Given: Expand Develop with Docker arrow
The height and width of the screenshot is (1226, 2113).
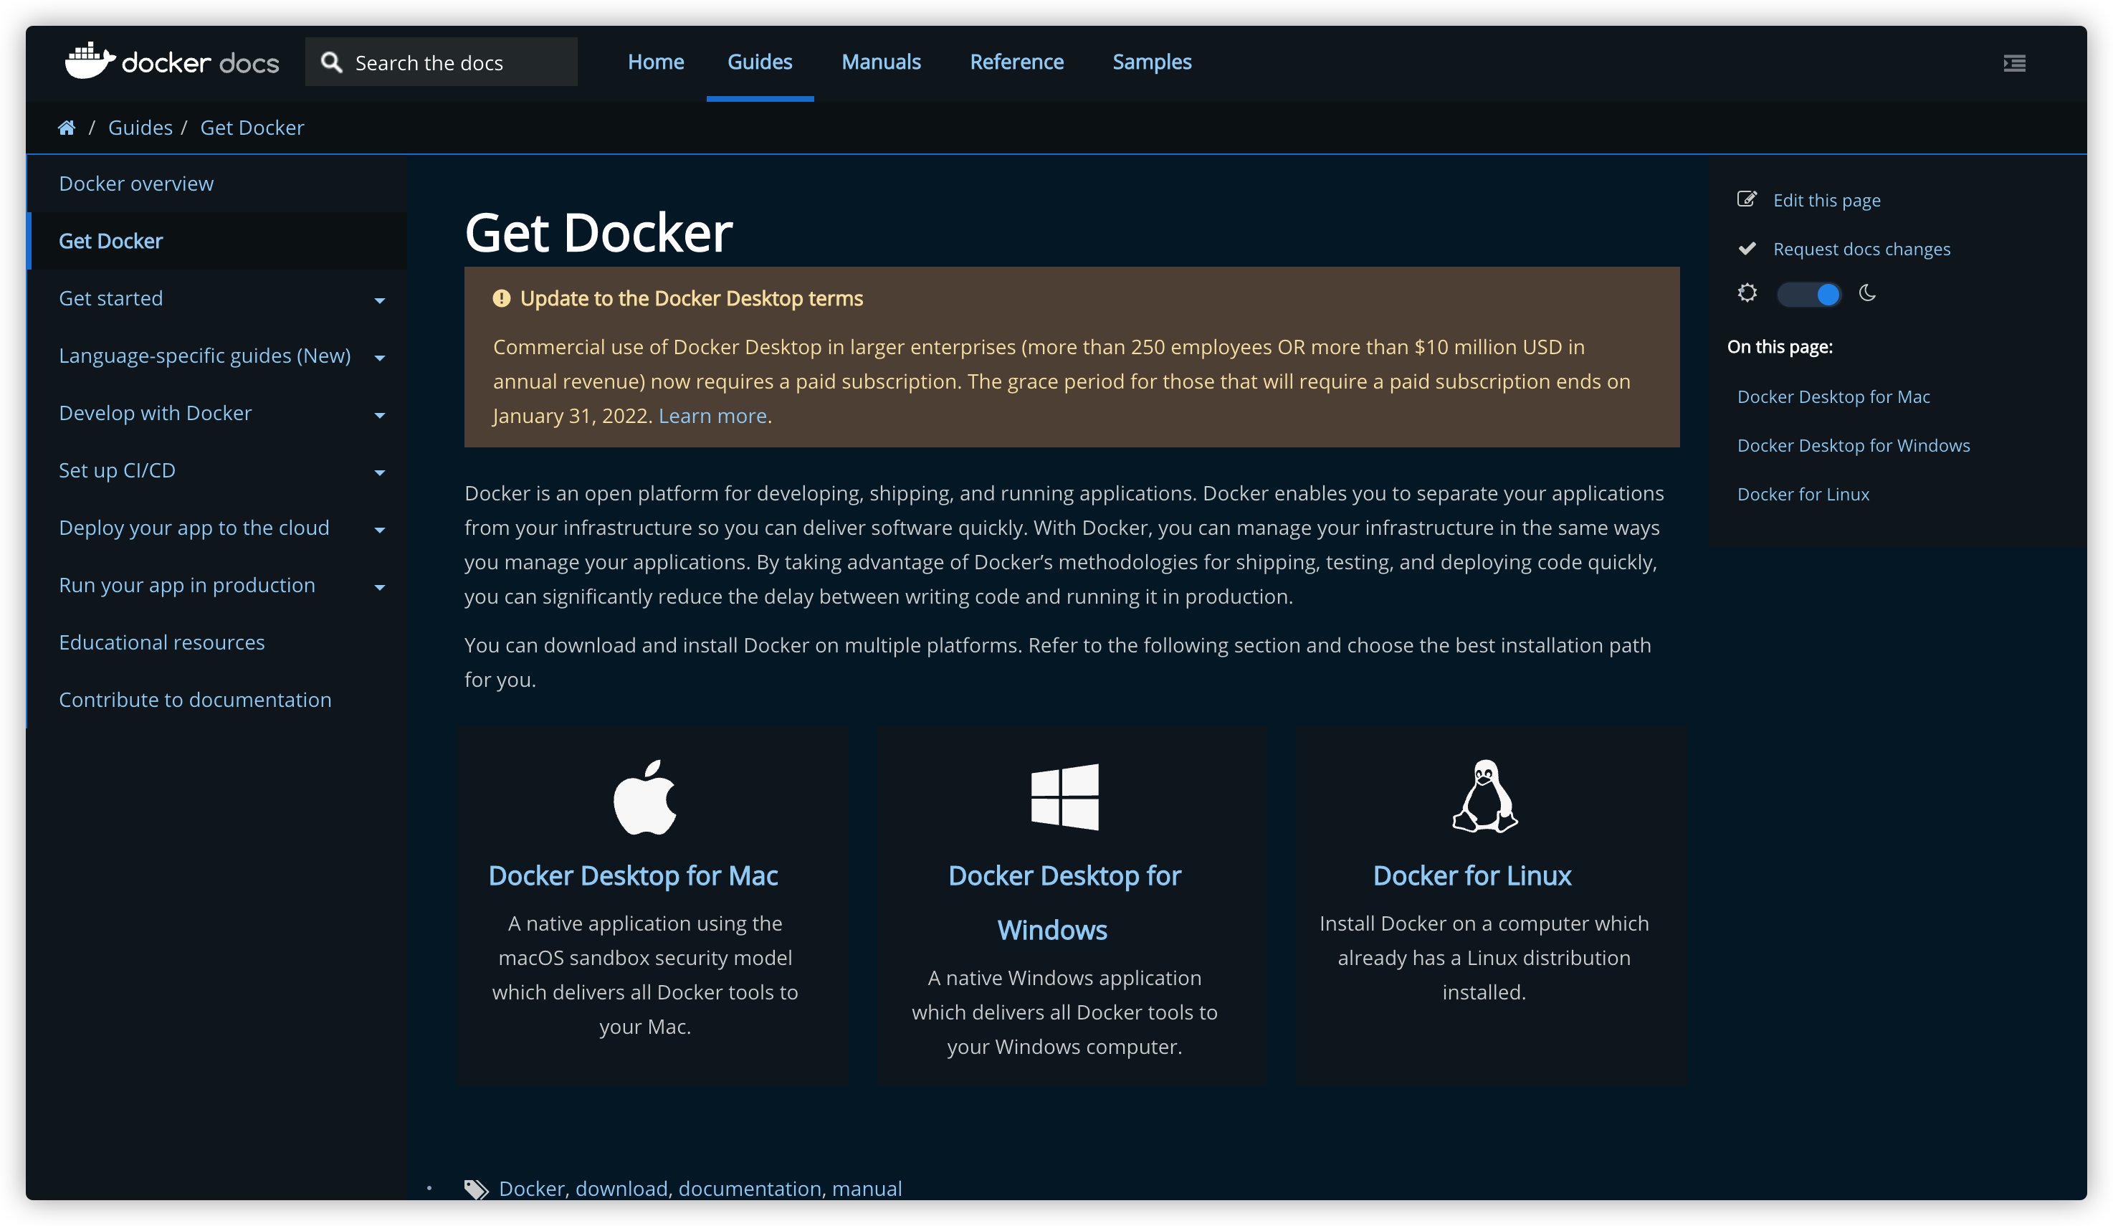Looking at the screenshot, I should tap(380, 415).
